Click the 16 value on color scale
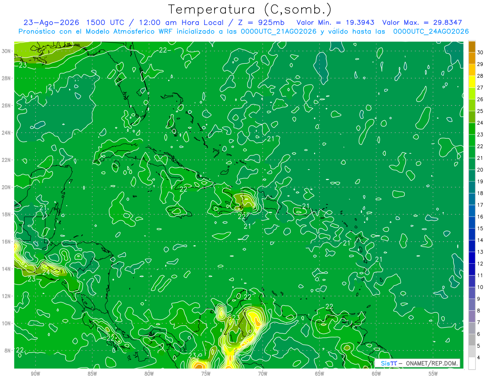The width and height of the screenshot is (491, 379). coord(480,217)
